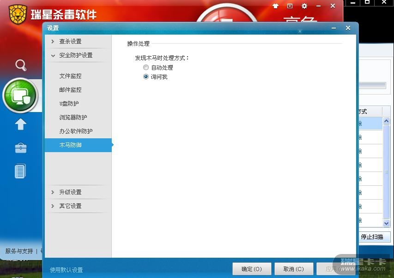Maximize the outer black window
394x278 pixels.
click(367, 2)
